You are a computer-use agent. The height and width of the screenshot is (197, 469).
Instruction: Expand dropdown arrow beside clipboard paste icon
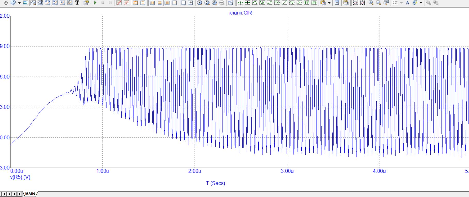coord(329,3)
